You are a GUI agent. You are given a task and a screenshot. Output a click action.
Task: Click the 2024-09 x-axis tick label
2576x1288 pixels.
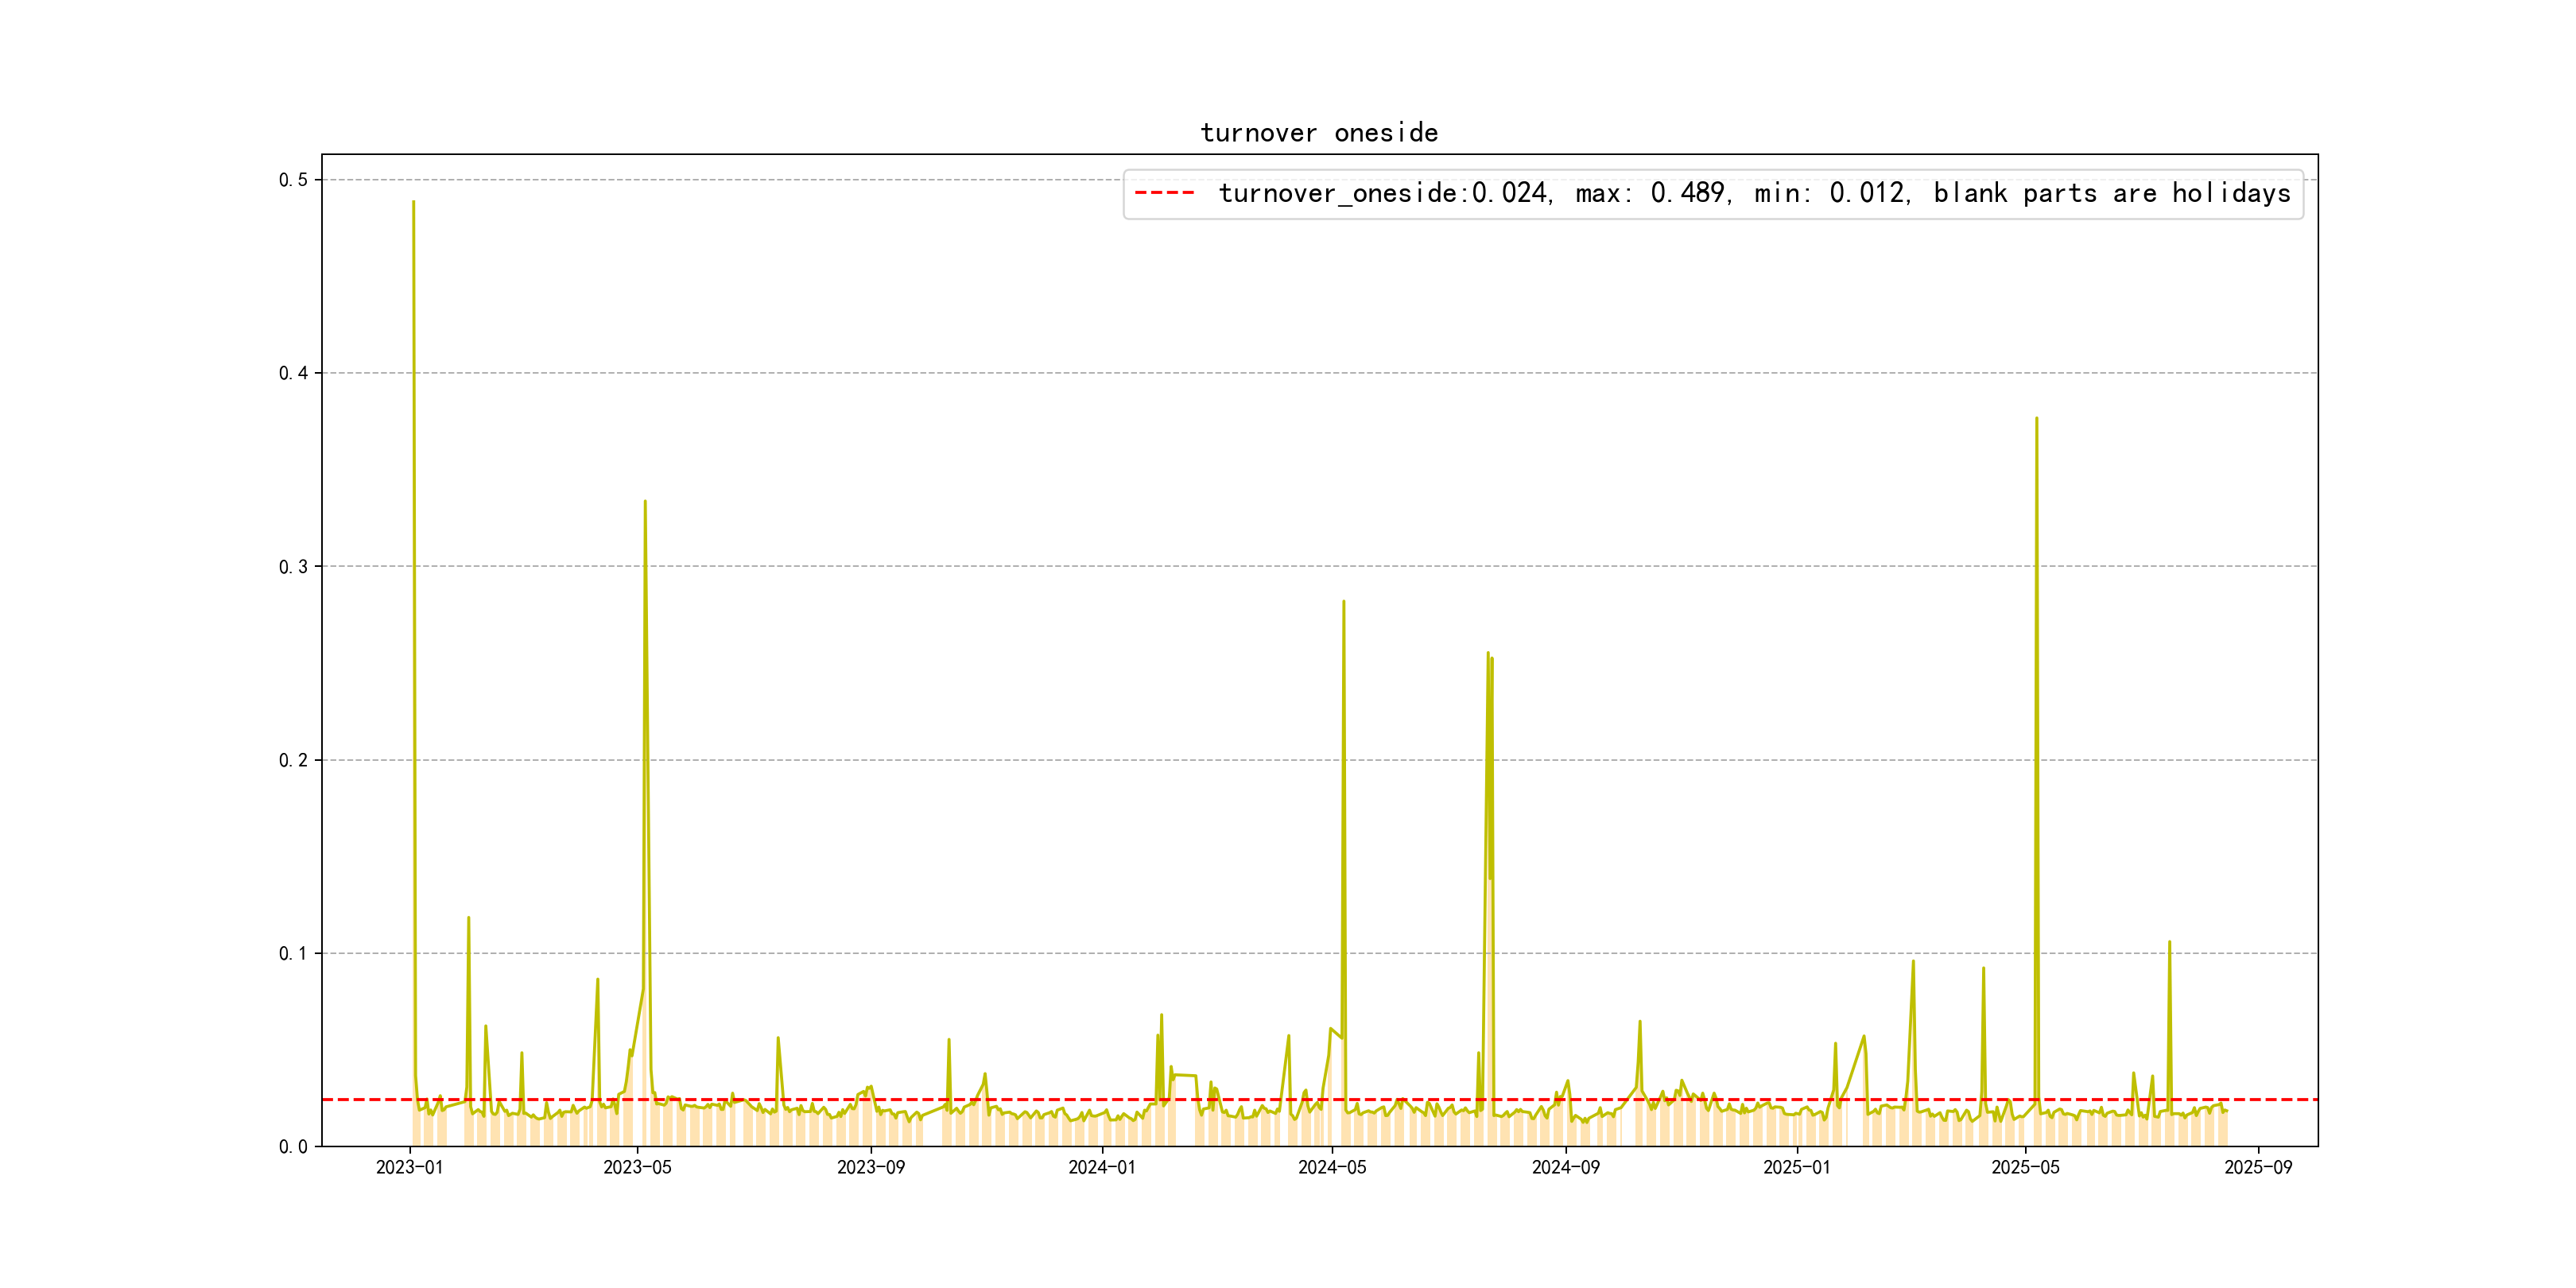(1565, 1167)
